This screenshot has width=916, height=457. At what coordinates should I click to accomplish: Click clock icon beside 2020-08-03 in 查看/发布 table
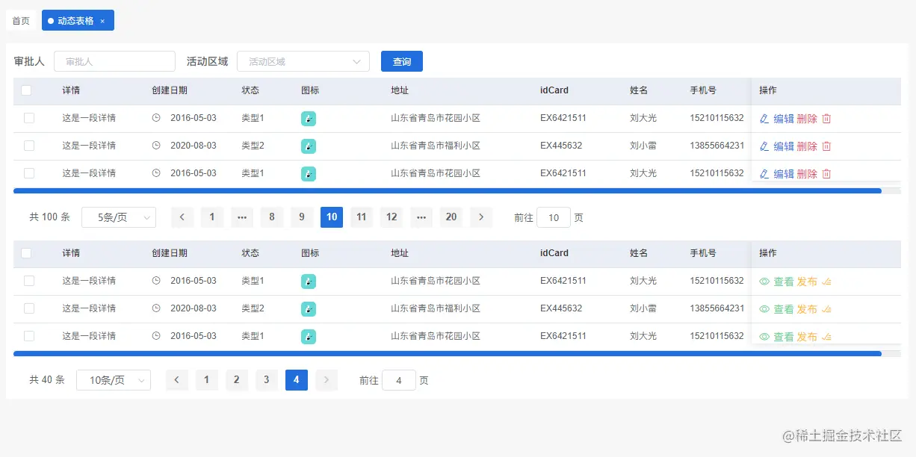click(x=156, y=308)
